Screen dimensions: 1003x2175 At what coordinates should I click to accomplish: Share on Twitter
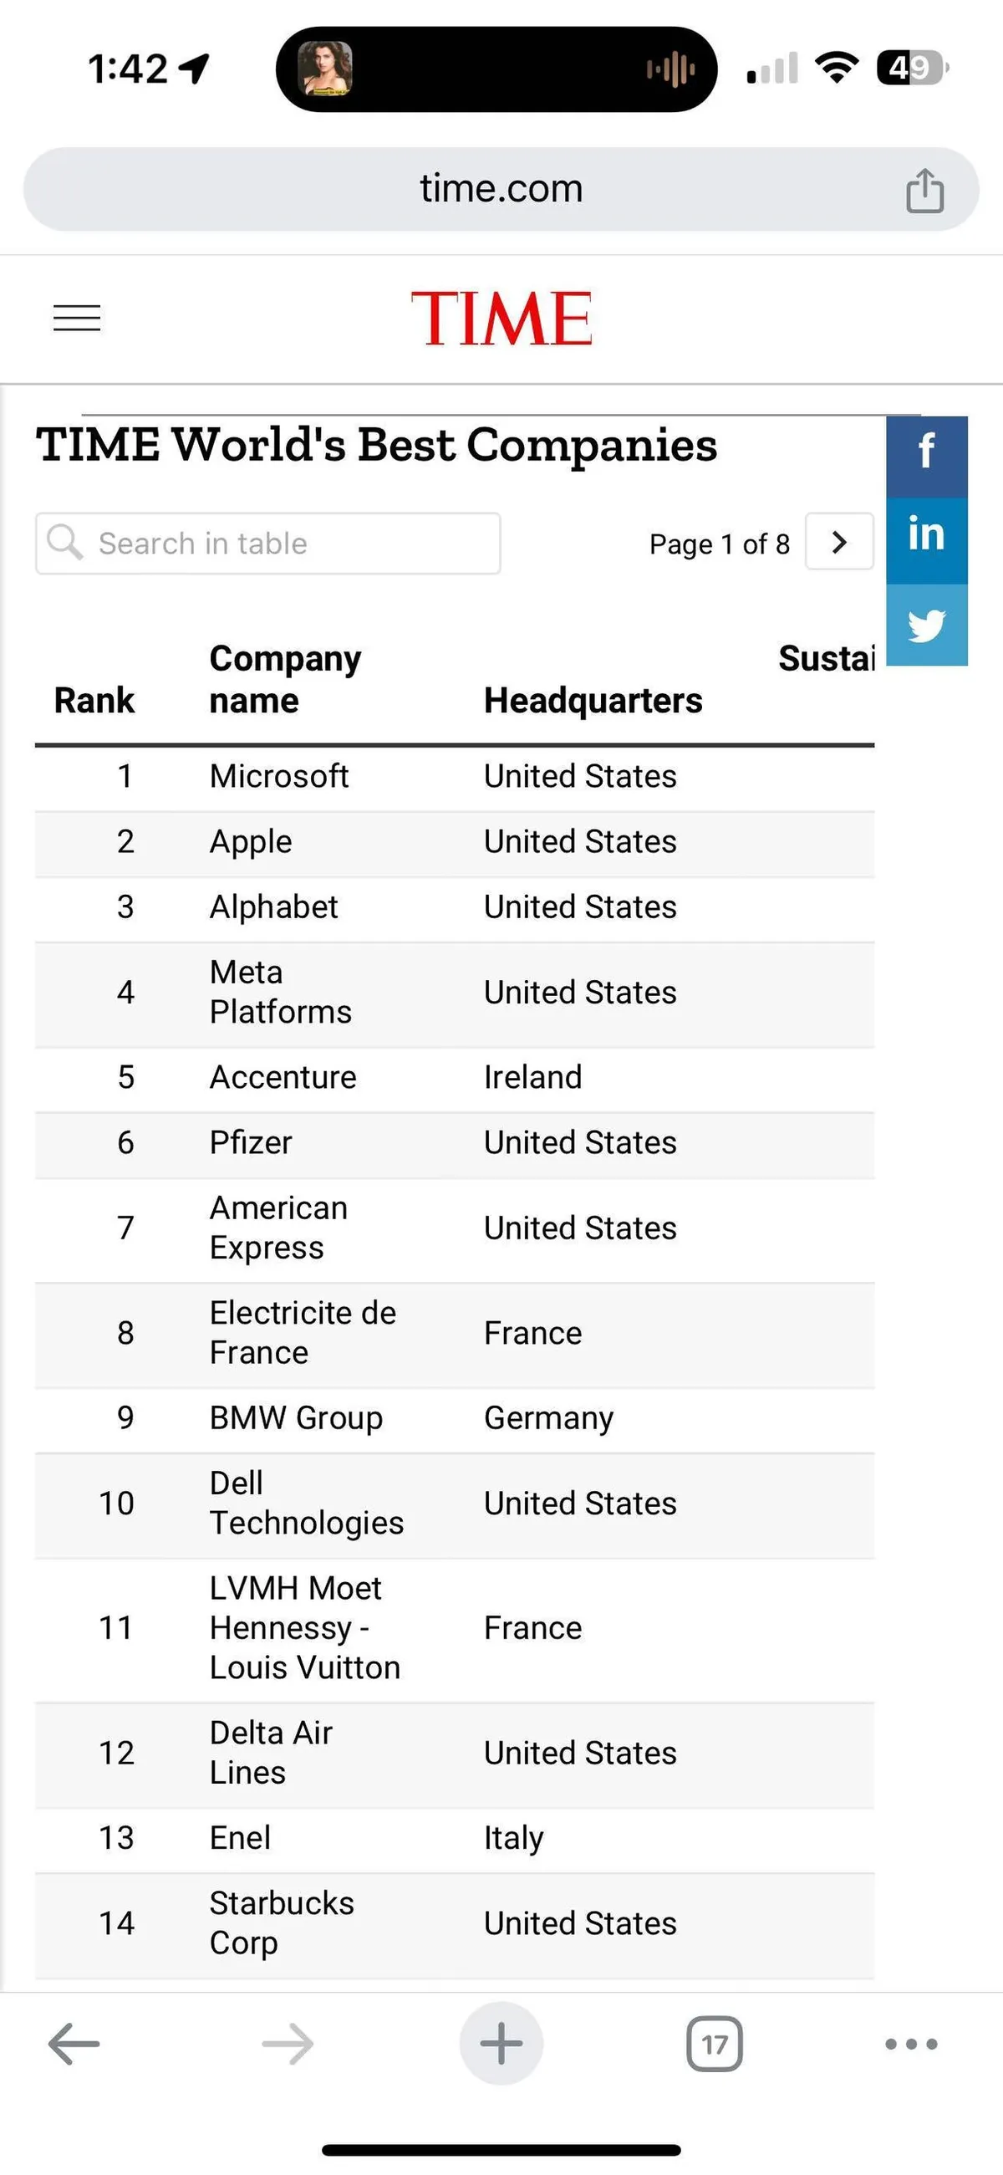point(926,625)
